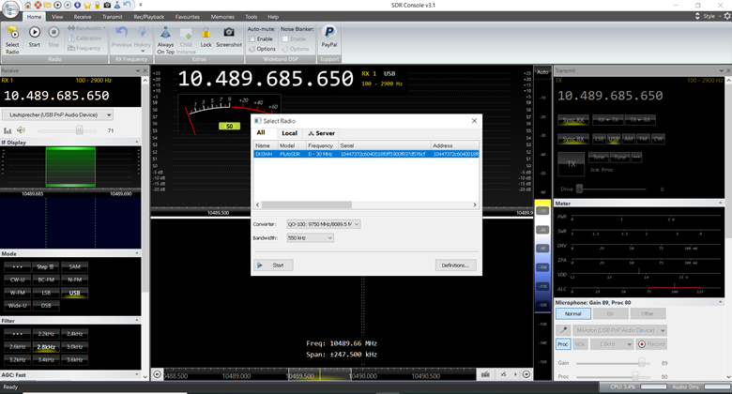The height and width of the screenshot is (394, 732).
Task: Click the Lock padlock ribbon icon
Action: pyautogui.click(x=206, y=33)
